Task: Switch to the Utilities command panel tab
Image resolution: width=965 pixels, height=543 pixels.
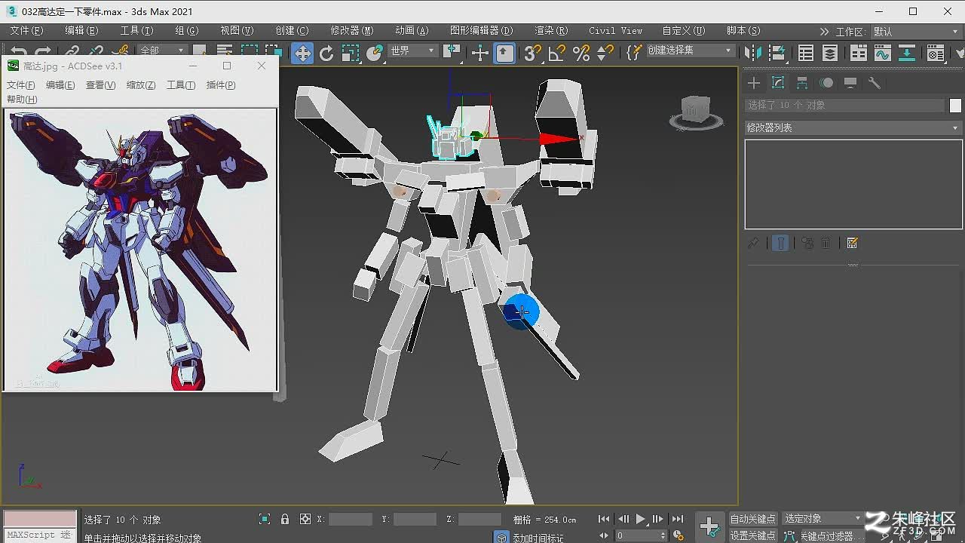Action: (x=875, y=83)
